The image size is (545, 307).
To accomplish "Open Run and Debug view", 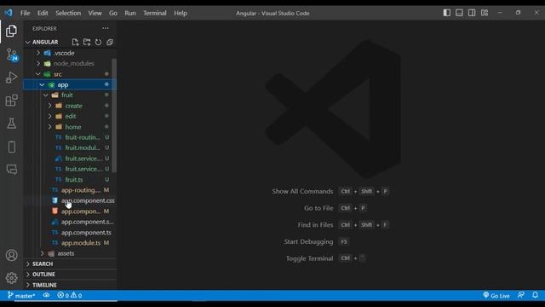I will [11, 78].
